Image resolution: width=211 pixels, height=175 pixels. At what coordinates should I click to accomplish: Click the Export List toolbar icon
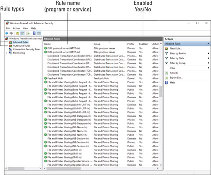[x=28, y=33]
